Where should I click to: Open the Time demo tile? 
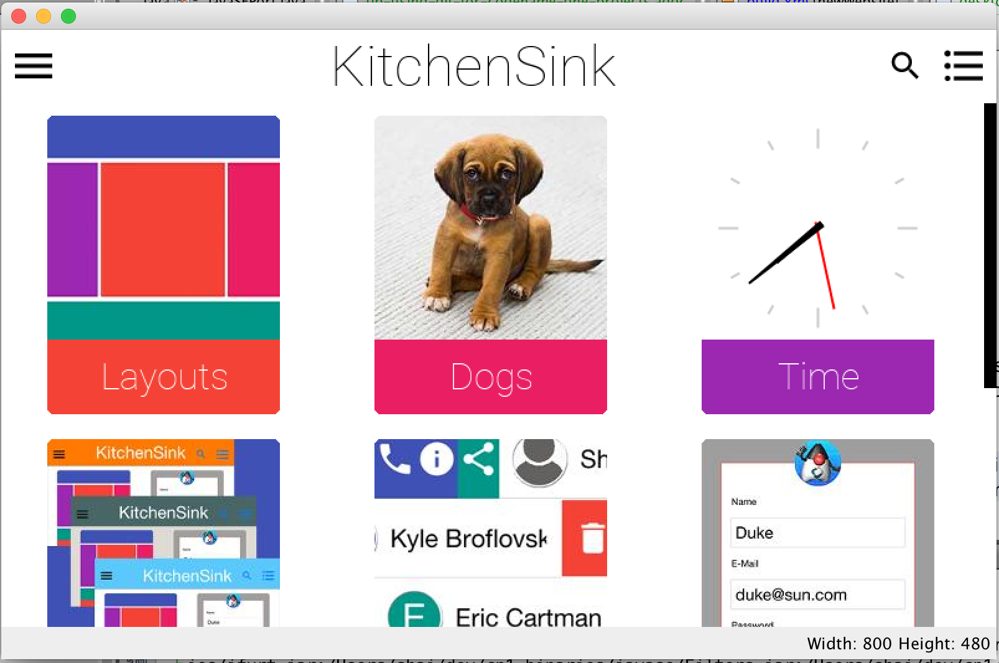click(x=817, y=376)
